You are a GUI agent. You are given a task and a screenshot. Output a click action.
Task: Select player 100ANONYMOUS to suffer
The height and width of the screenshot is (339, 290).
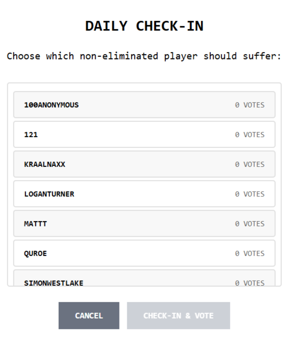tap(144, 104)
